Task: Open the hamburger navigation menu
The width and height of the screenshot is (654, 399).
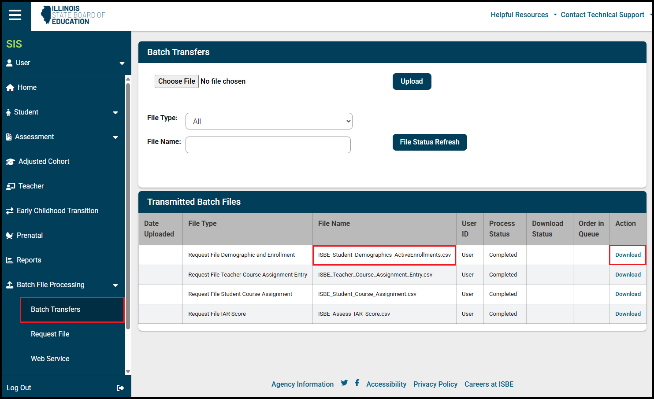Action: point(15,15)
